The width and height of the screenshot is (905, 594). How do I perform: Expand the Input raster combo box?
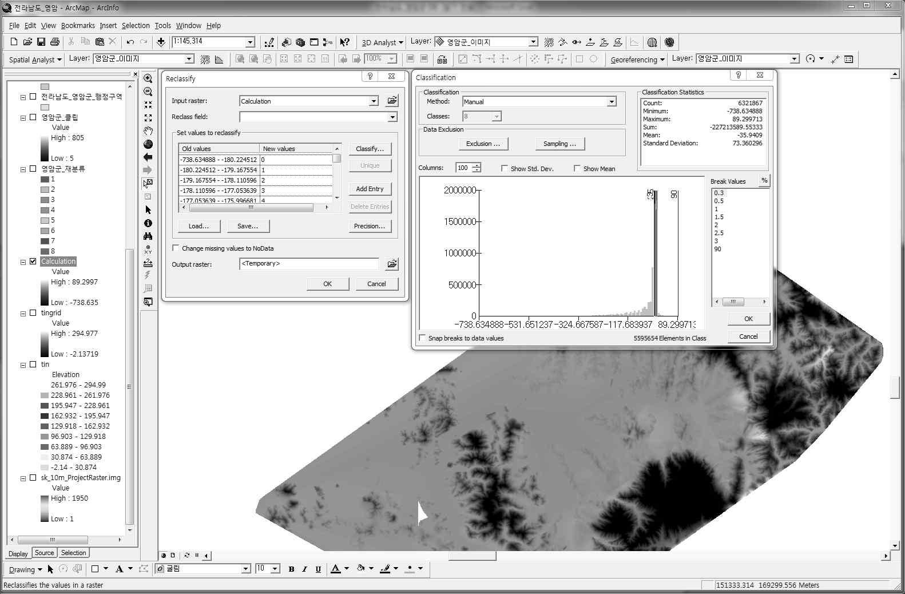point(374,101)
